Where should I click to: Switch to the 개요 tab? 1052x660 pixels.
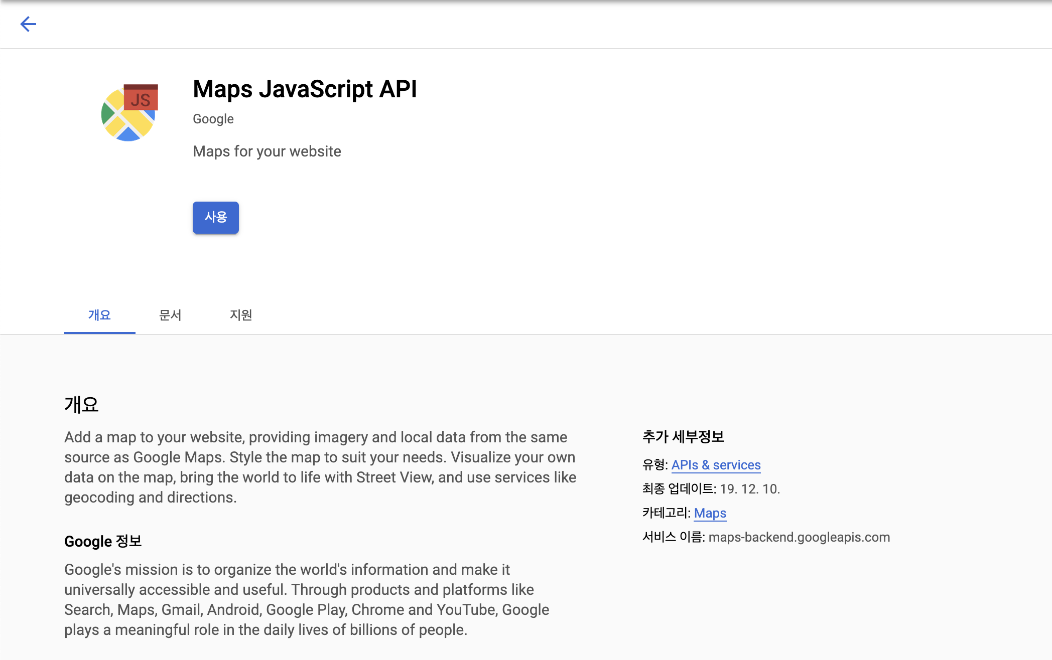[x=99, y=315]
